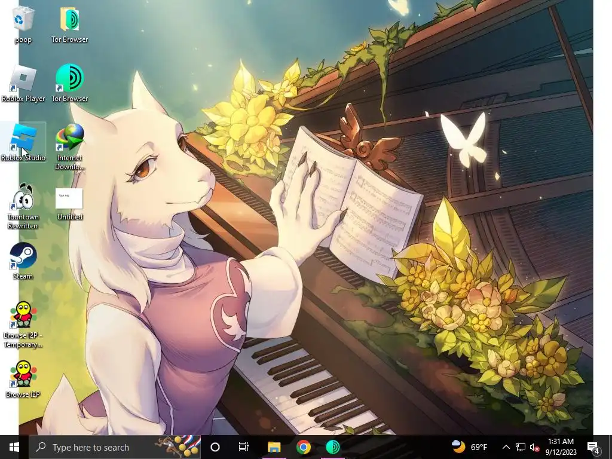Open File Explorer from the taskbar
The height and width of the screenshot is (459, 612).
[x=274, y=447]
